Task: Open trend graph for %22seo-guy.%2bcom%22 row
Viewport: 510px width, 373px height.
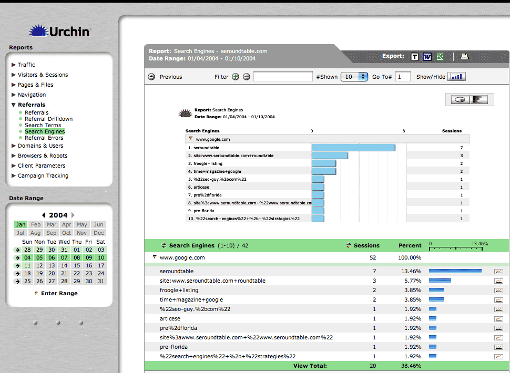Action: (x=498, y=309)
